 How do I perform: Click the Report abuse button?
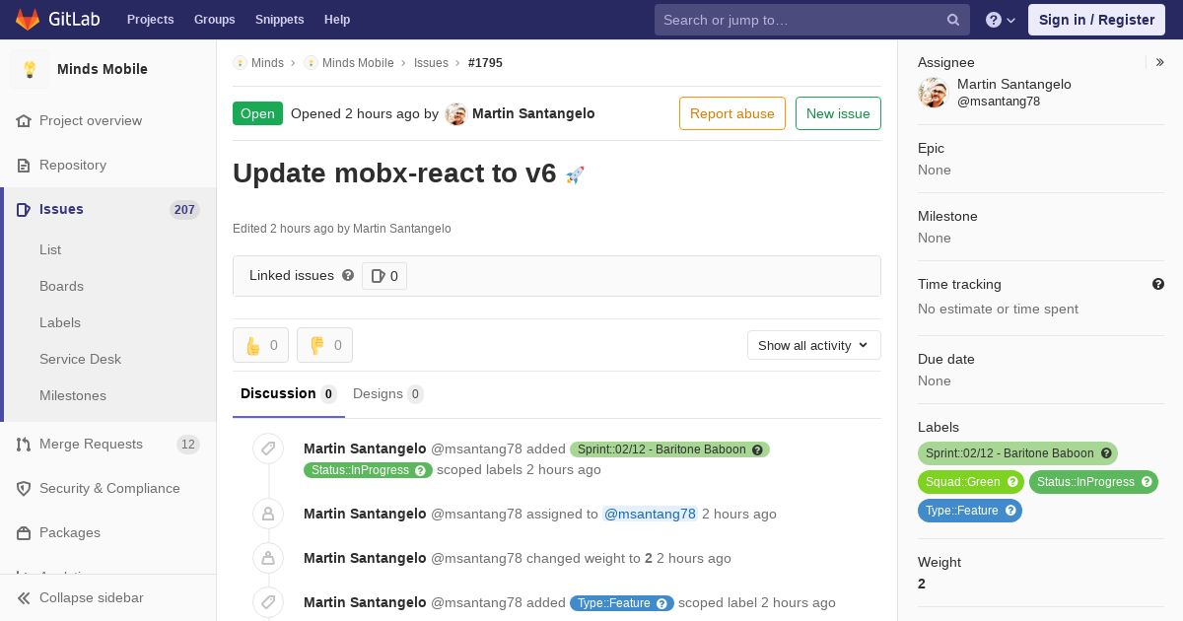[x=732, y=113]
